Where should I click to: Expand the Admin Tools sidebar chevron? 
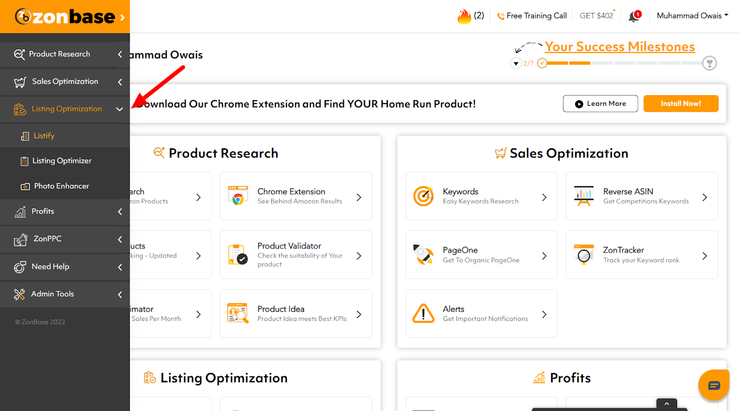point(120,295)
